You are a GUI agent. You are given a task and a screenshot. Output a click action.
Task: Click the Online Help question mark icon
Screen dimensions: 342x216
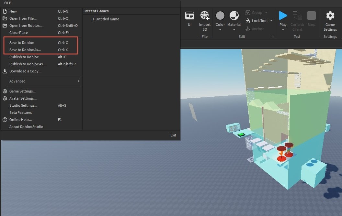[x=5, y=120]
